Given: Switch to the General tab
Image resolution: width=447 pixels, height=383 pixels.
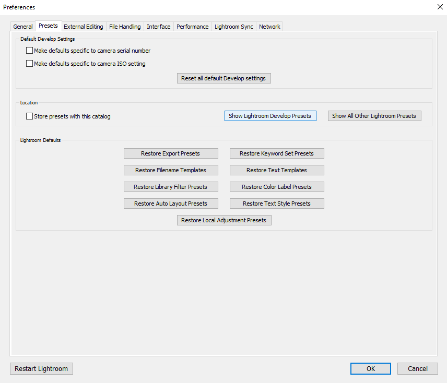Looking at the screenshot, I should click(x=23, y=27).
